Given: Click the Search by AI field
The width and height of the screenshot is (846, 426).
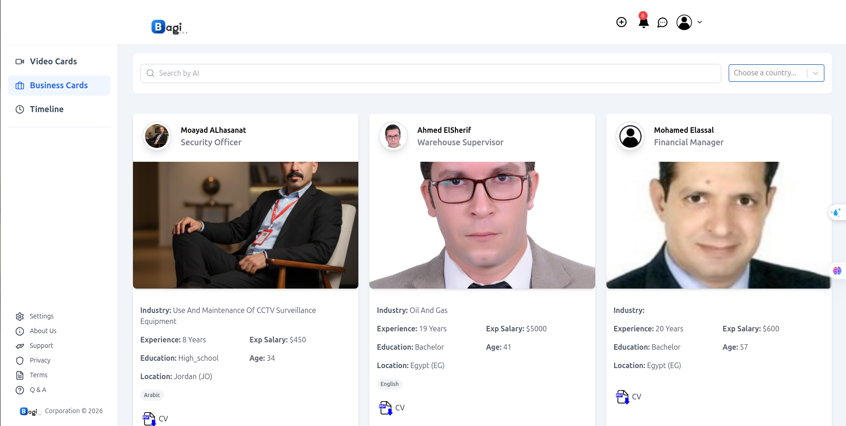Looking at the screenshot, I should click(x=430, y=74).
